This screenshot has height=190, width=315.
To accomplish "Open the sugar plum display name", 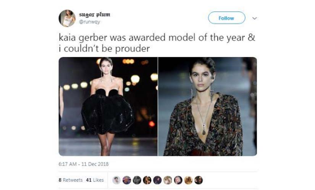I will 95,14.
